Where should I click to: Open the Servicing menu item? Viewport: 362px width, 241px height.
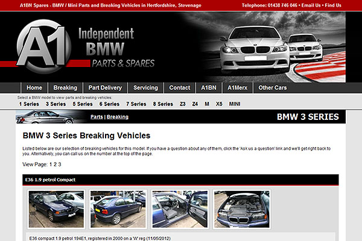(145, 88)
